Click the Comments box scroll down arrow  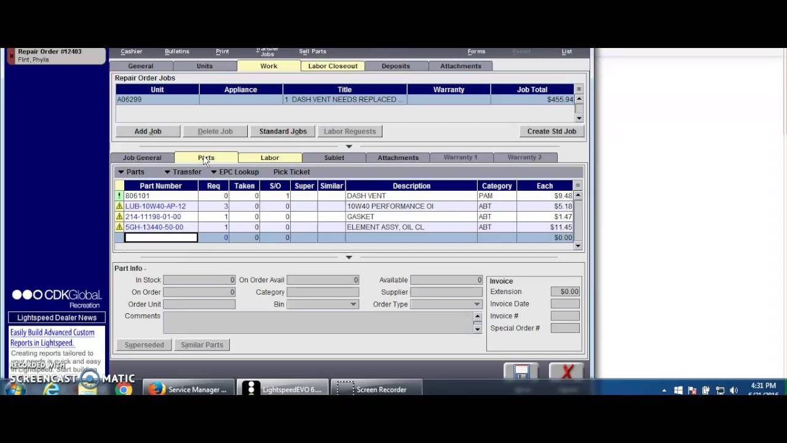(477, 329)
